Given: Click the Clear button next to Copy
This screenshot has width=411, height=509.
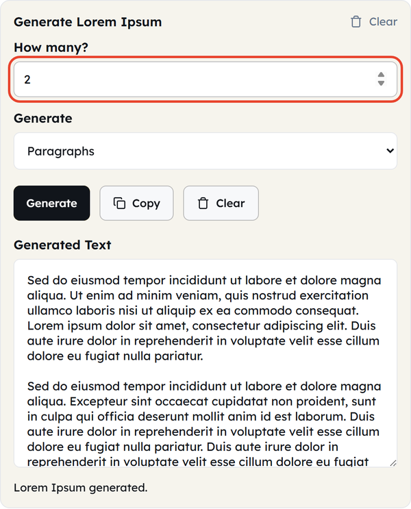Looking at the screenshot, I should [x=221, y=203].
